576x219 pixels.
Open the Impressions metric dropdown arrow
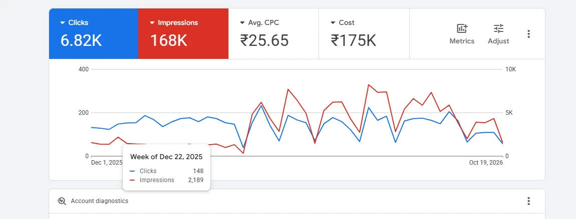(x=152, y=22)
